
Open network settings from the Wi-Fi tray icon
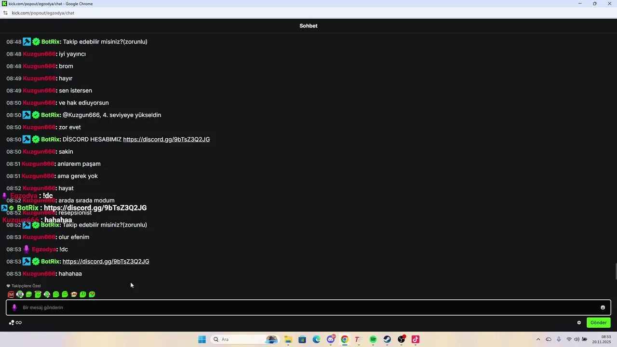click(569, 339)
